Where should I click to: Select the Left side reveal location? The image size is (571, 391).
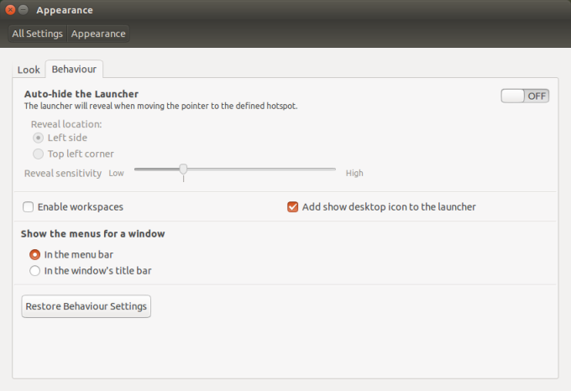(x=39, y=138)
